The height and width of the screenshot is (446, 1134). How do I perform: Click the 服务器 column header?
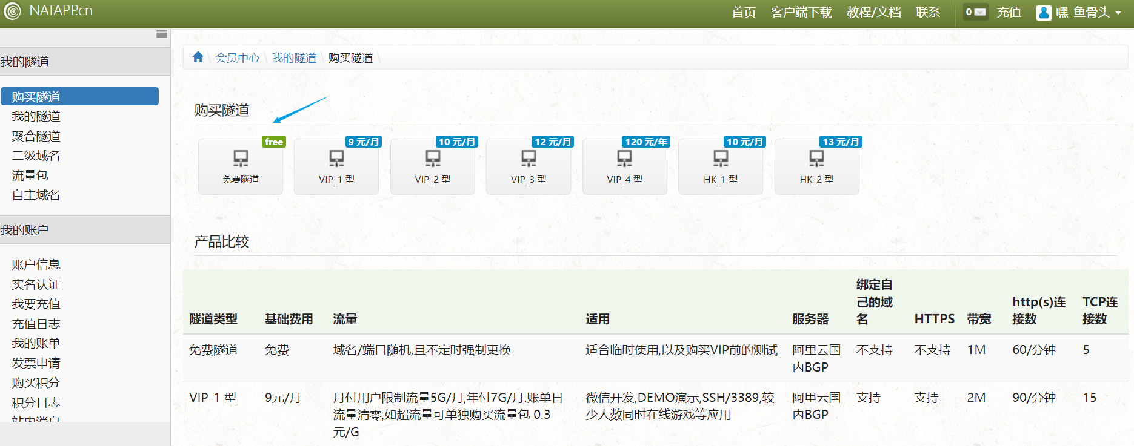pos(810,319)
